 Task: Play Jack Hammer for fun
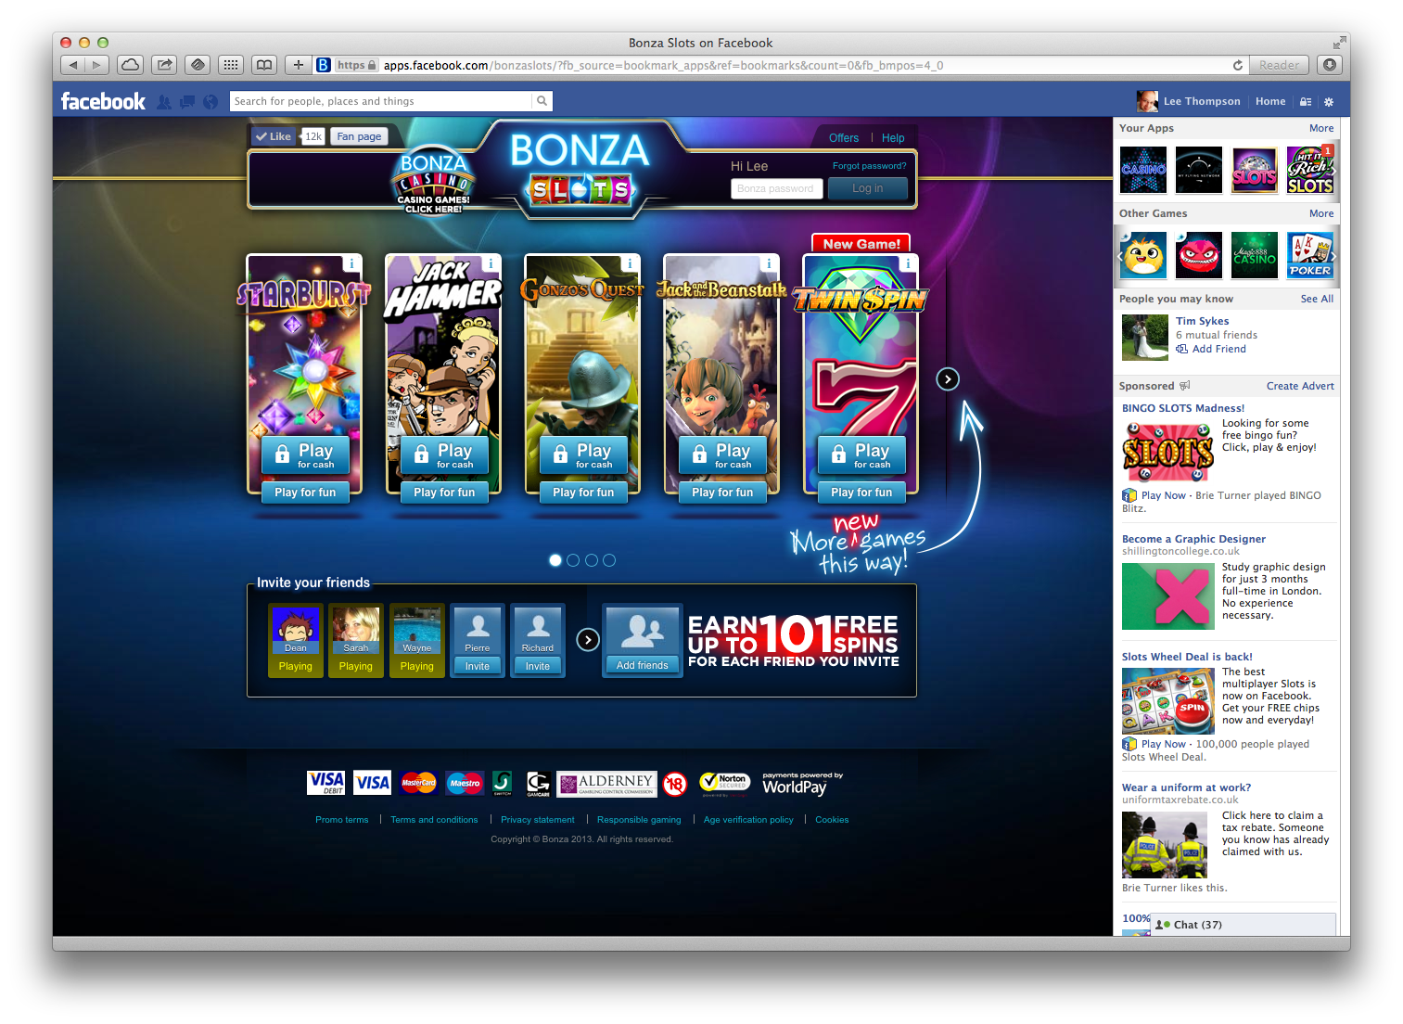[x=444, y=493]
